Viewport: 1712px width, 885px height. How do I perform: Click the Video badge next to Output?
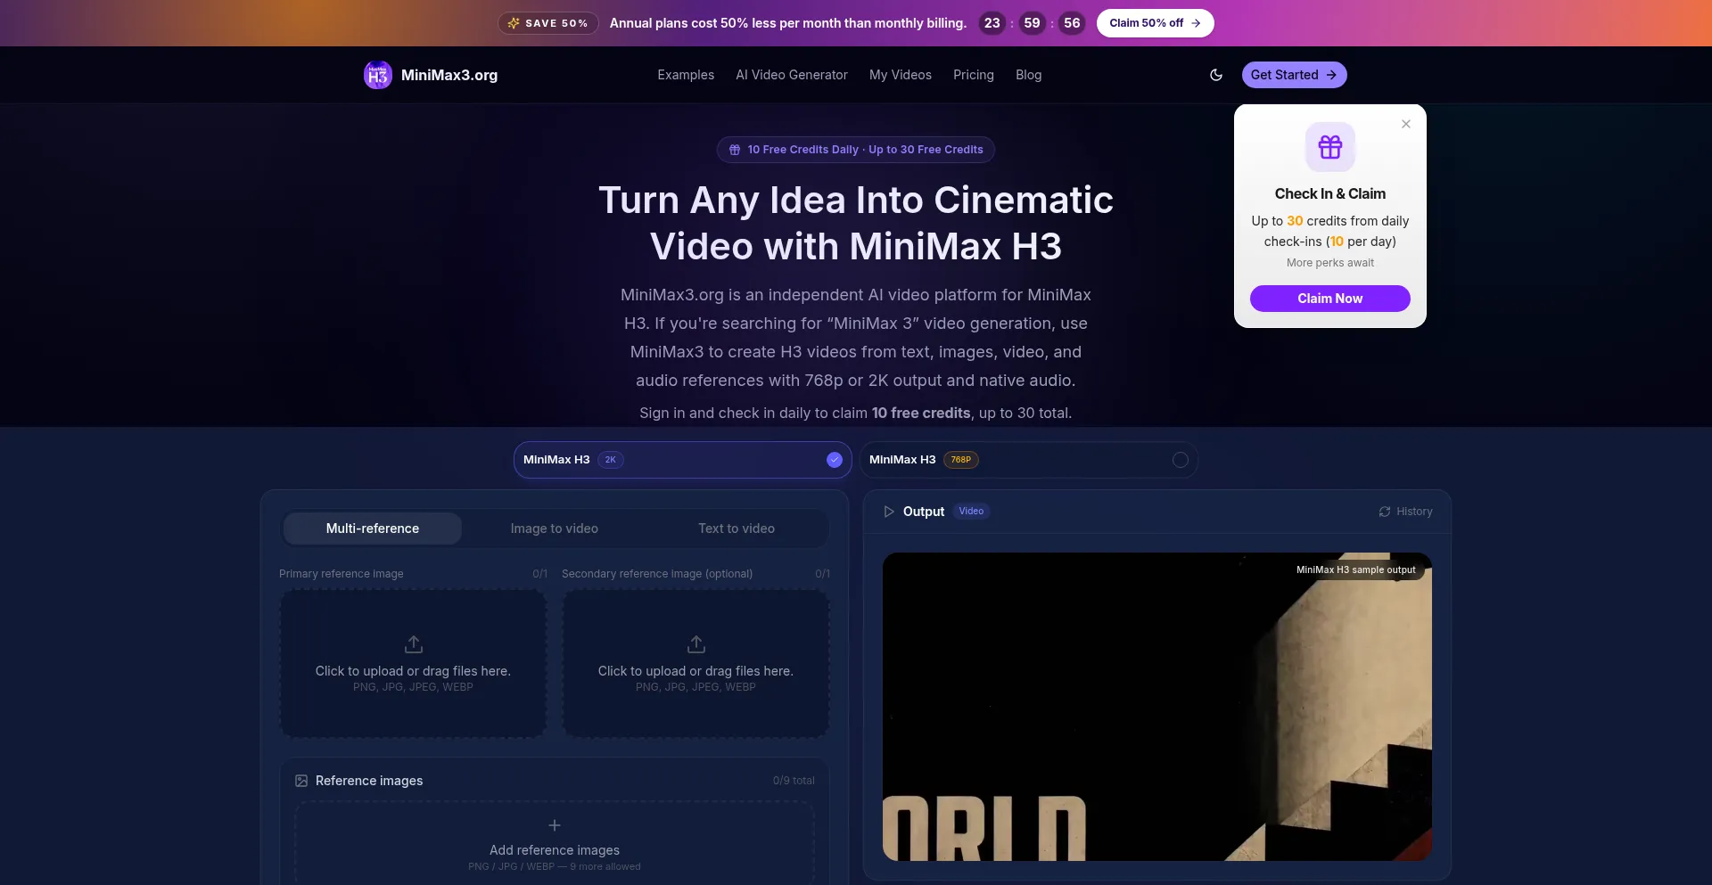click(x=971, y=512)
